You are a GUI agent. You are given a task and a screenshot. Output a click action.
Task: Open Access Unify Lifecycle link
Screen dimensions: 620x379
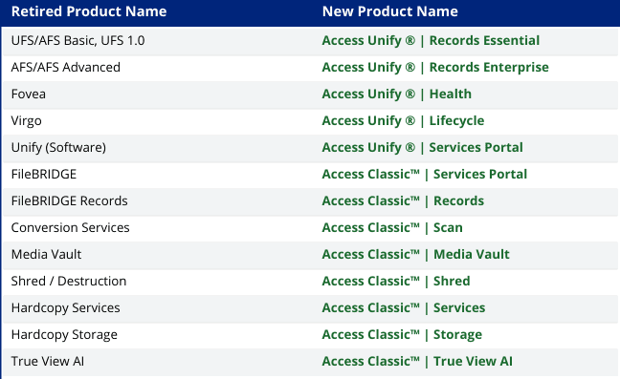[403, 120]
